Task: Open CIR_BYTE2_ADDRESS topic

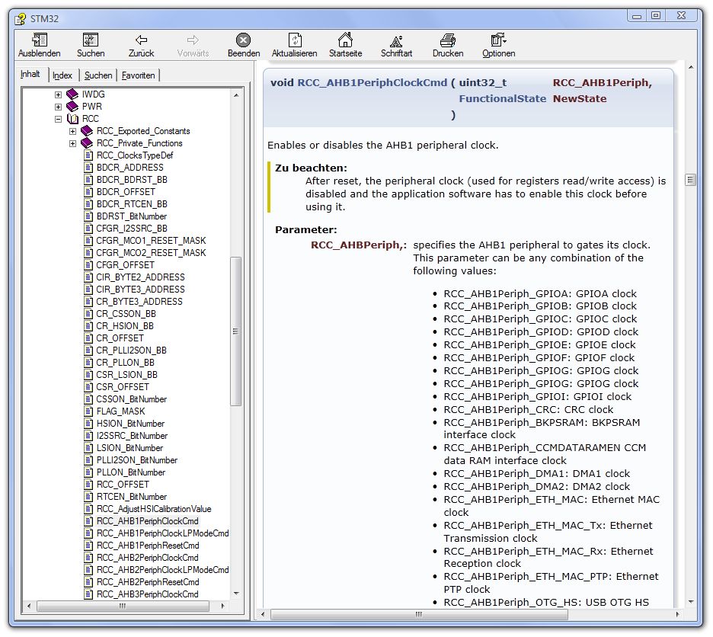Action: point(140,277)
